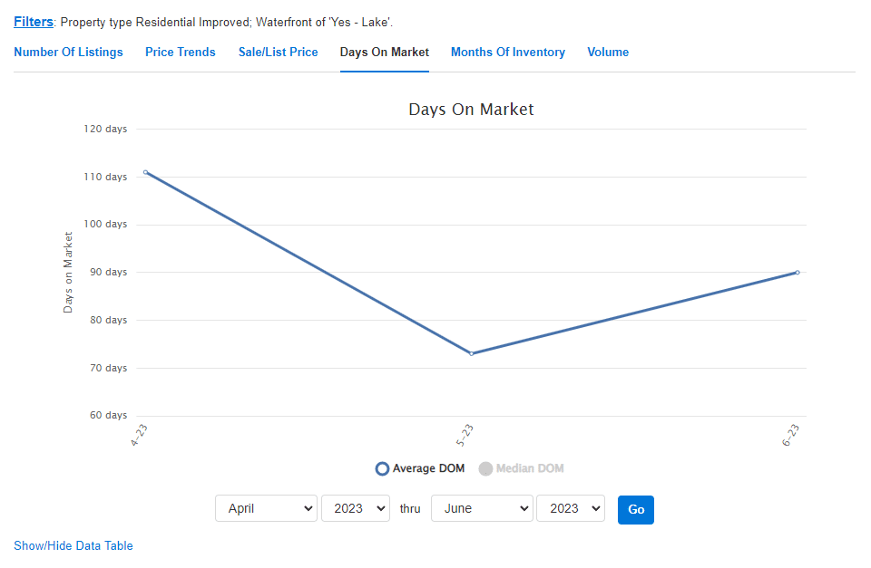Enable the Median DOM legend series
This screenshot has width=871, height=568.
(521, 468)
